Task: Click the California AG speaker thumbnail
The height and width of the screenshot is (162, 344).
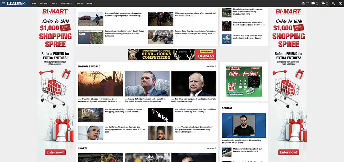Action: point(91,133)
